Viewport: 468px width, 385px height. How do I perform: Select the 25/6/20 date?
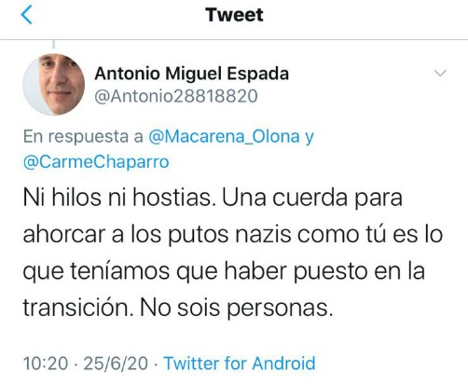click(x=116, y=364)
